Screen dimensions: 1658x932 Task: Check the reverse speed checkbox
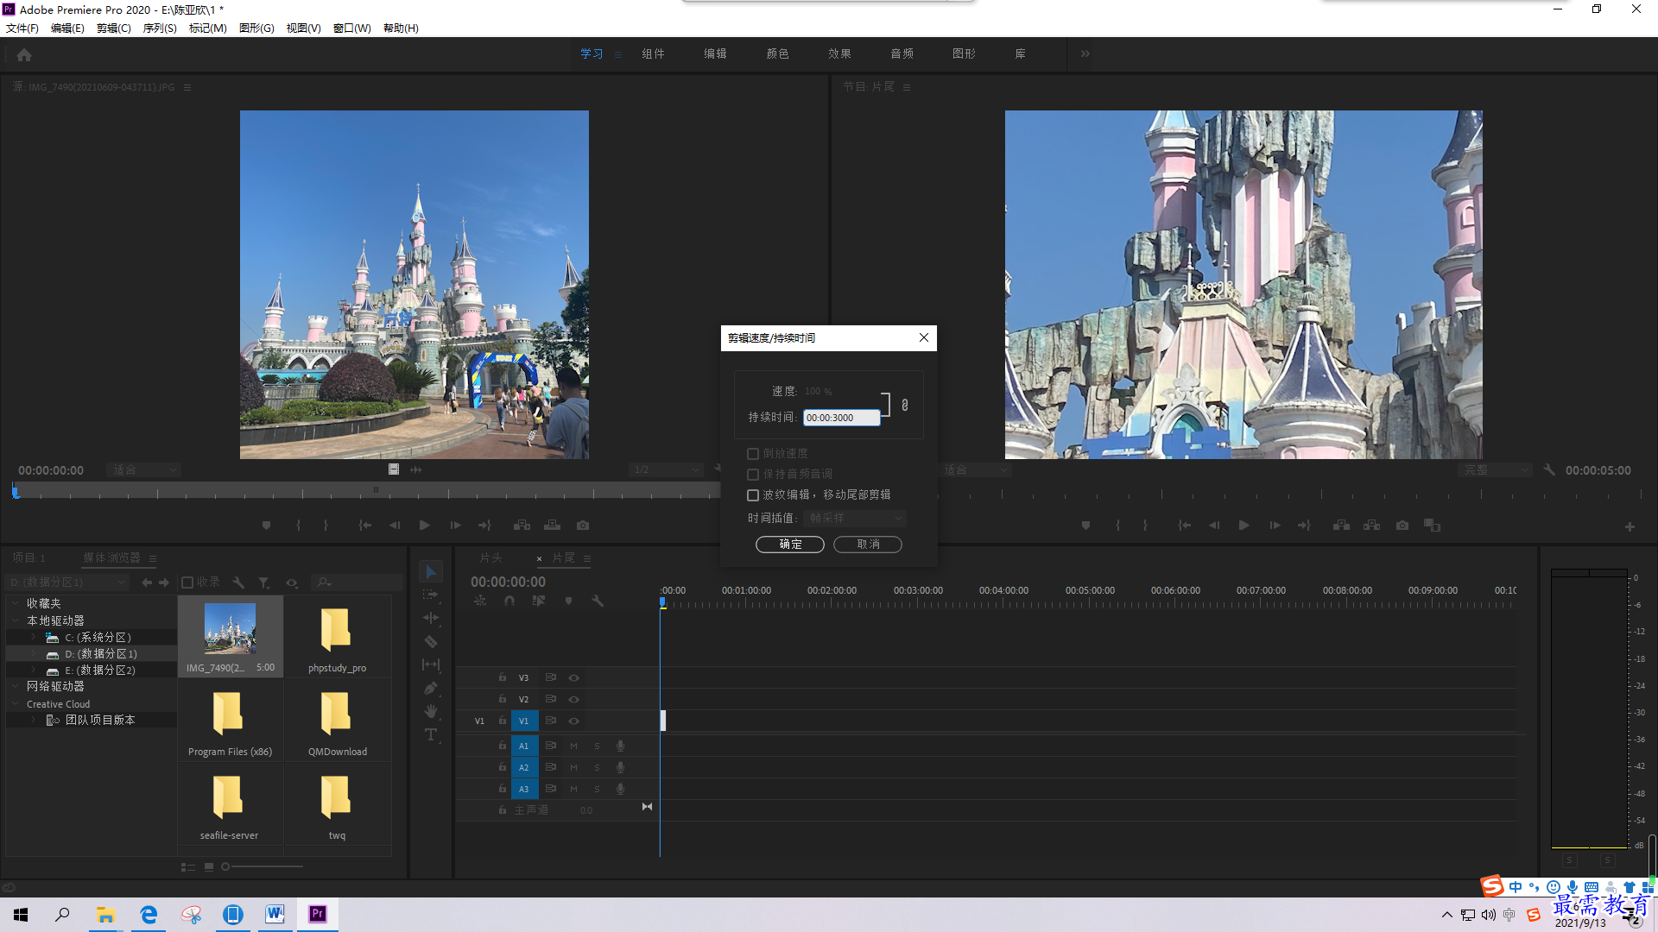(x=752, y=454)
